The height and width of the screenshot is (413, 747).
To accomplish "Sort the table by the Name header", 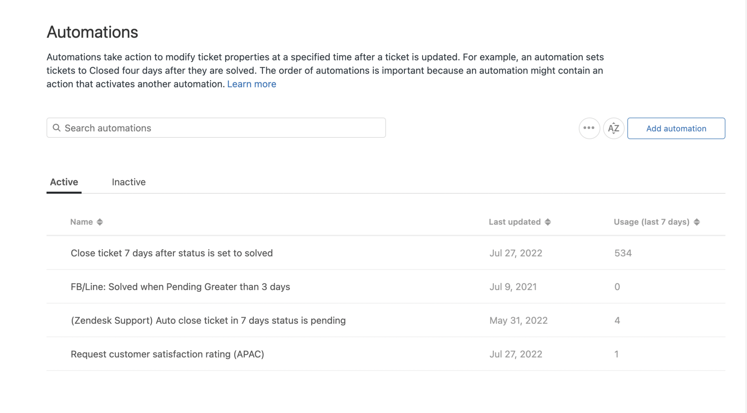I will [81, 222].
